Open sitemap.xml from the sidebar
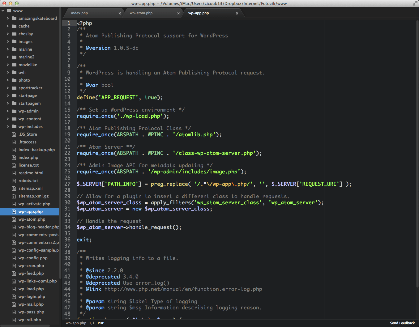 tap(31, 188)
